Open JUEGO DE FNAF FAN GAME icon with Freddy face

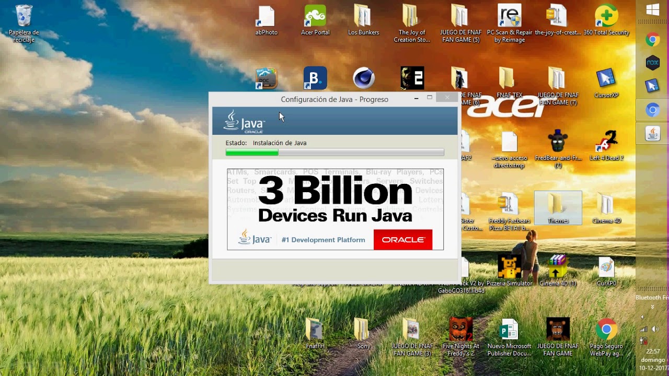click(558, 337)
